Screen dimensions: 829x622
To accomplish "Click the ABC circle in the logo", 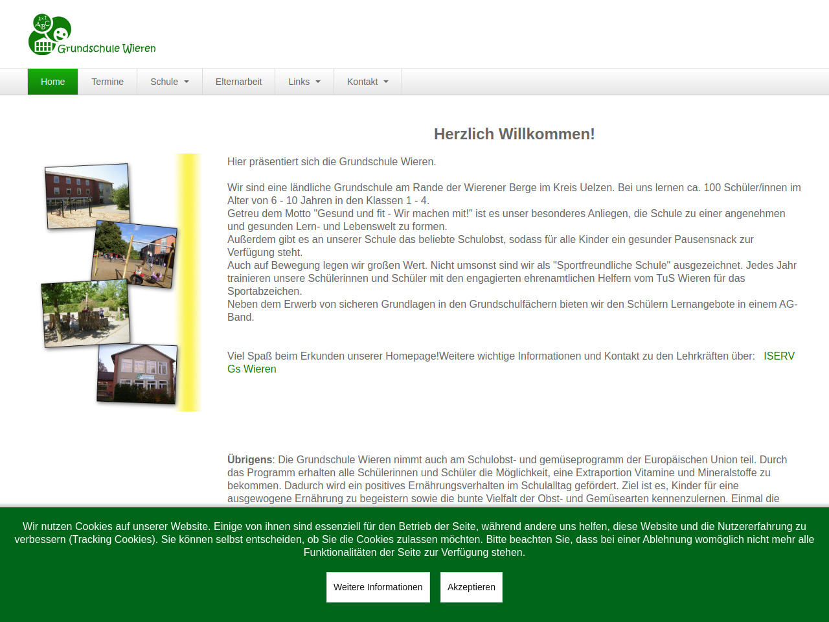I will click(x=42, y=24).
